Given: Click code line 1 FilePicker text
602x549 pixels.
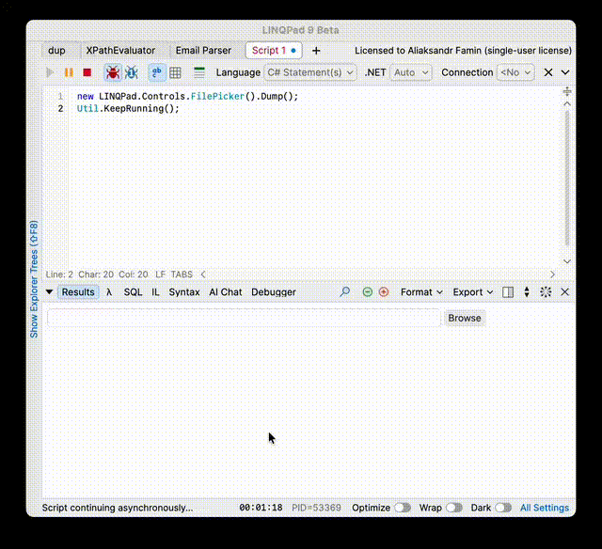Looking at the screenshot, I should pos(217,96).
